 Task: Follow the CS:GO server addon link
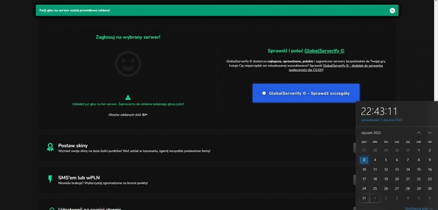point(336,68)
